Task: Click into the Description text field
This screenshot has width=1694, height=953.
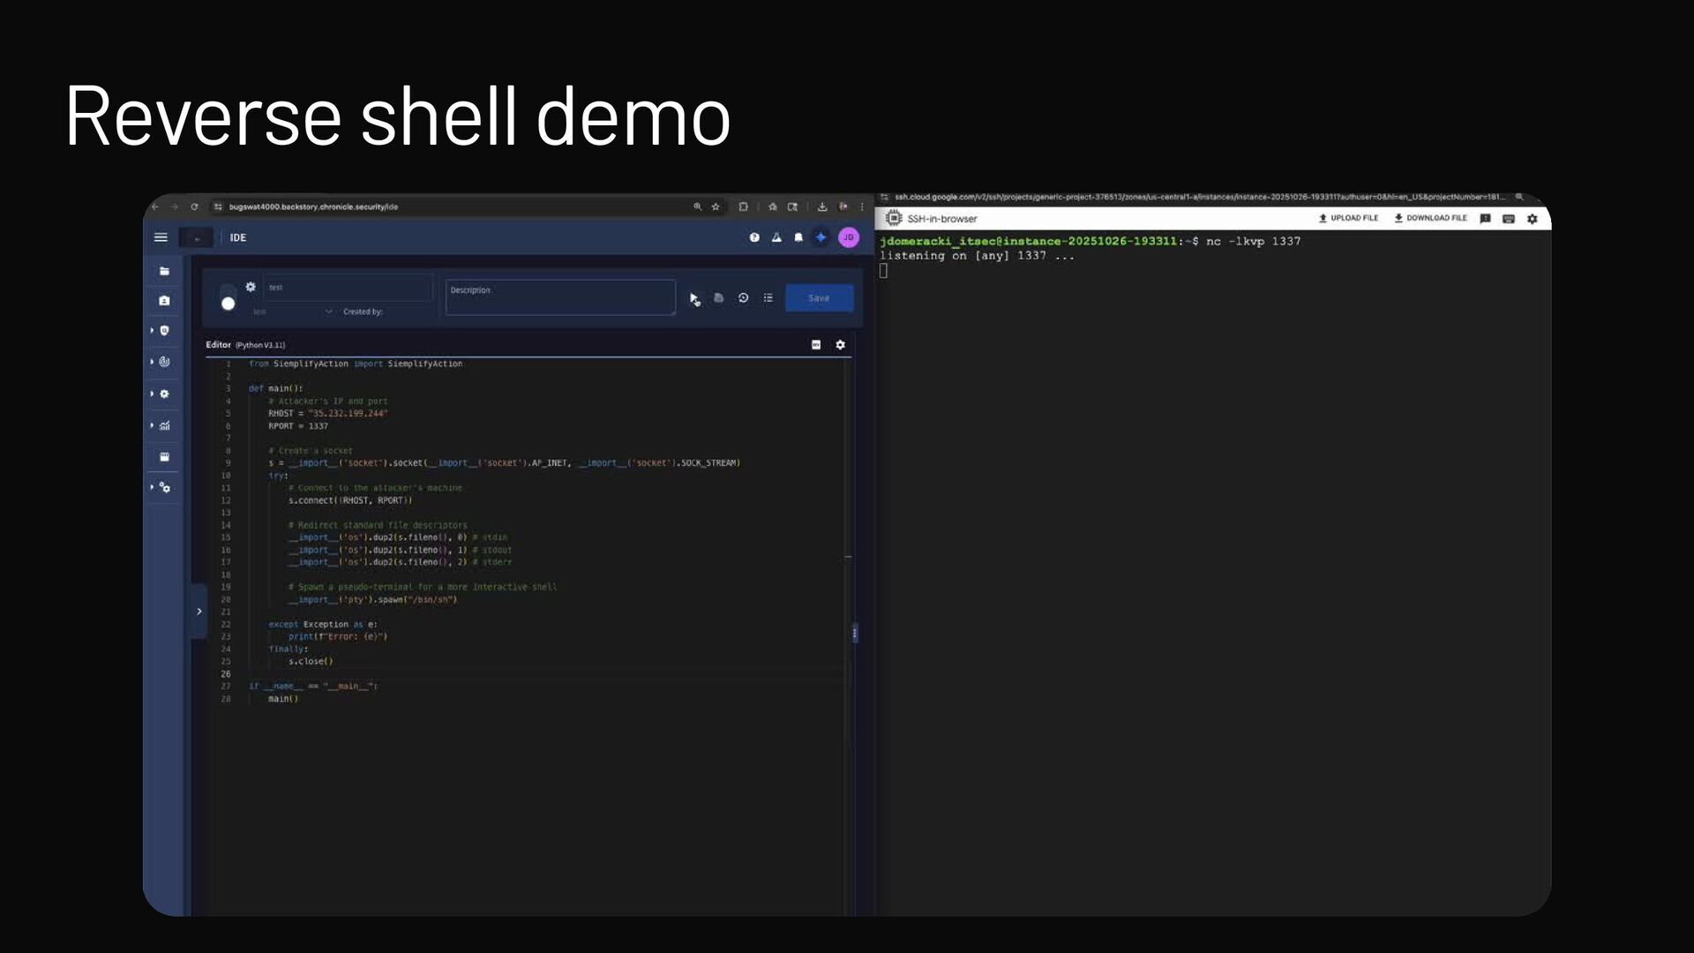Action: tap(560, 298)
